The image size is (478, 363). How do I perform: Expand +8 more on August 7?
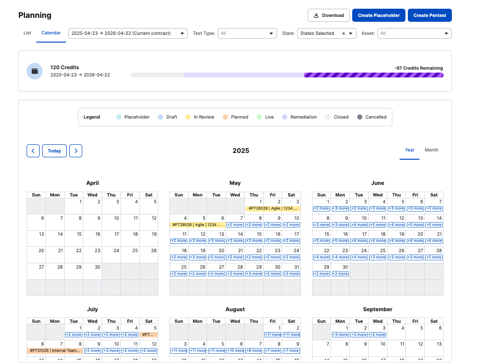pos(254,351)
